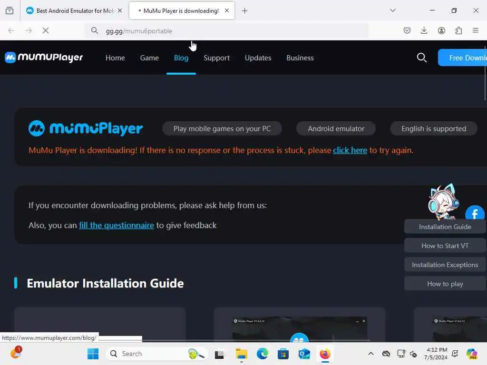Click the cloud sync tray icon
This screenshot has width=487, height=365.
[x=386, y=354]
